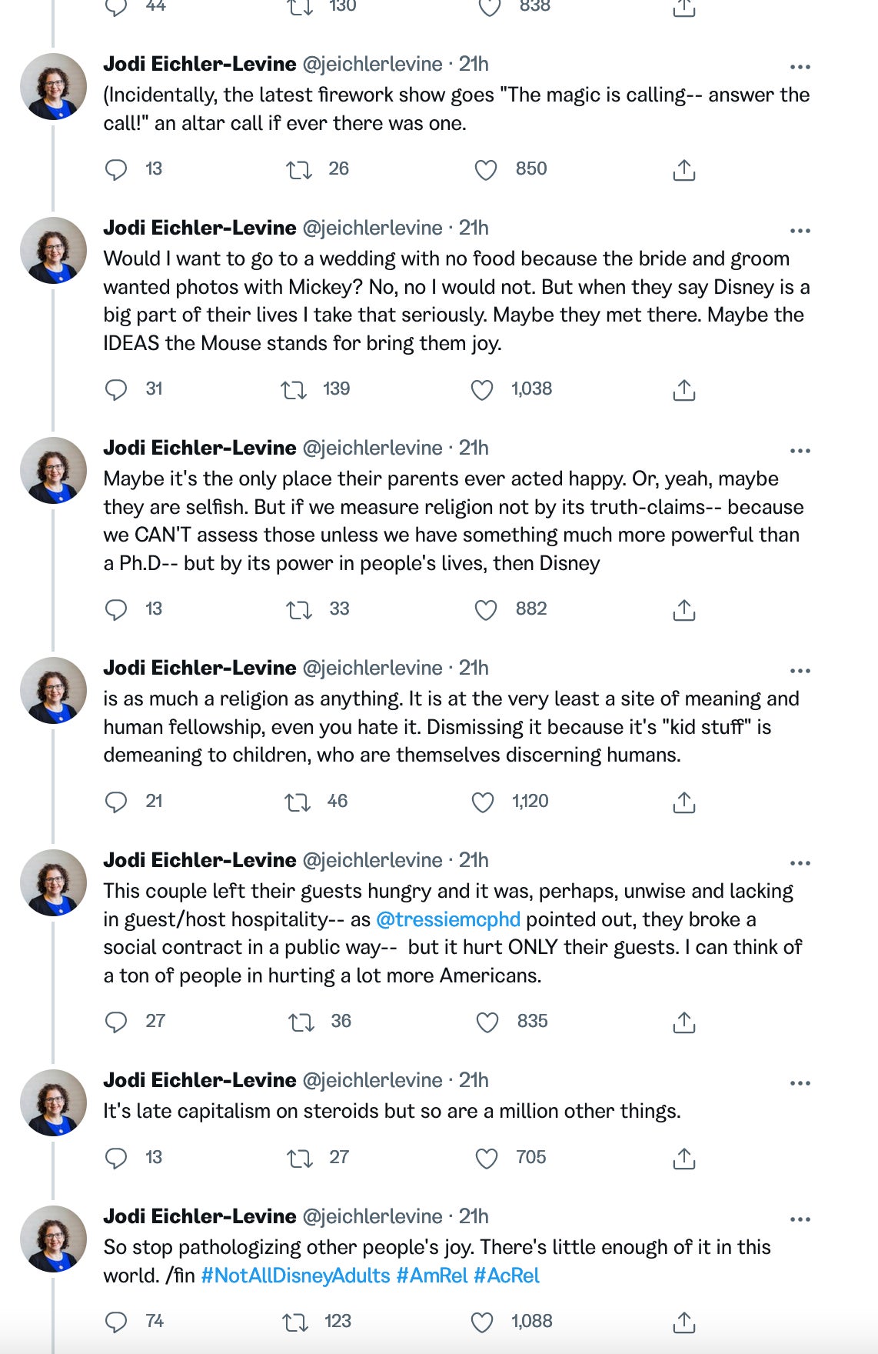
Task: Retweet the wedding with Mickey tweet
Action: pos(294,390)
